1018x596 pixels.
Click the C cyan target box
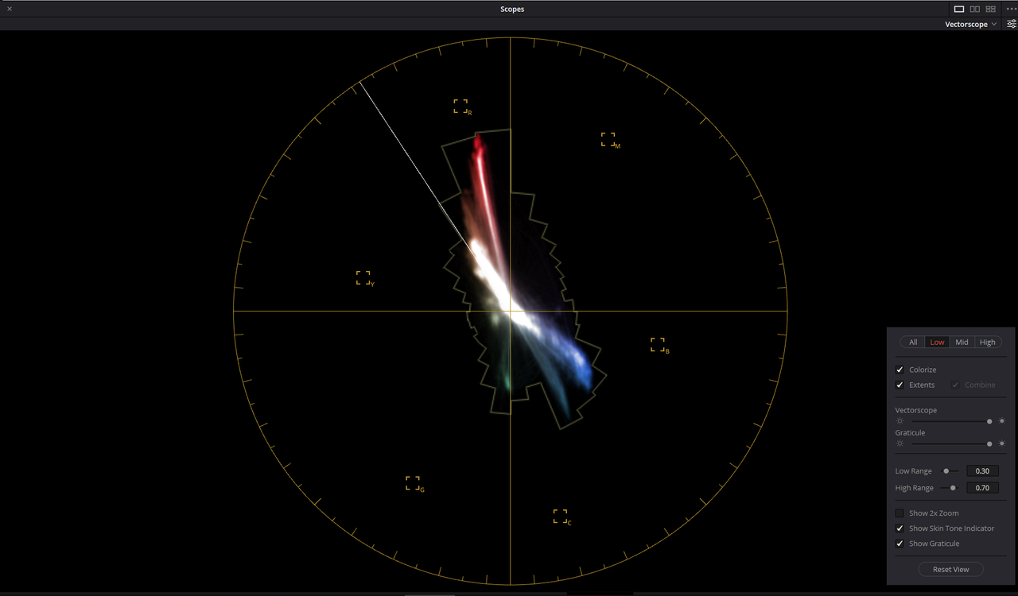560,516
